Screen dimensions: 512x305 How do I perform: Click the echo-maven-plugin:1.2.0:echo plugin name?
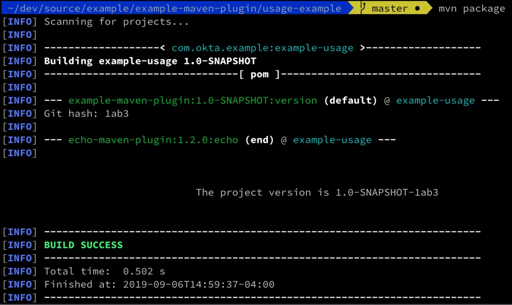point(152,140)
